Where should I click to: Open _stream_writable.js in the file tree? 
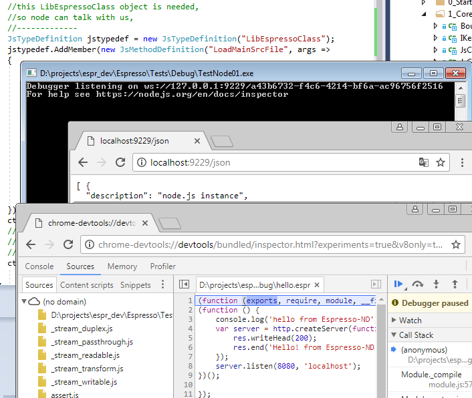(x=84, y=382)
